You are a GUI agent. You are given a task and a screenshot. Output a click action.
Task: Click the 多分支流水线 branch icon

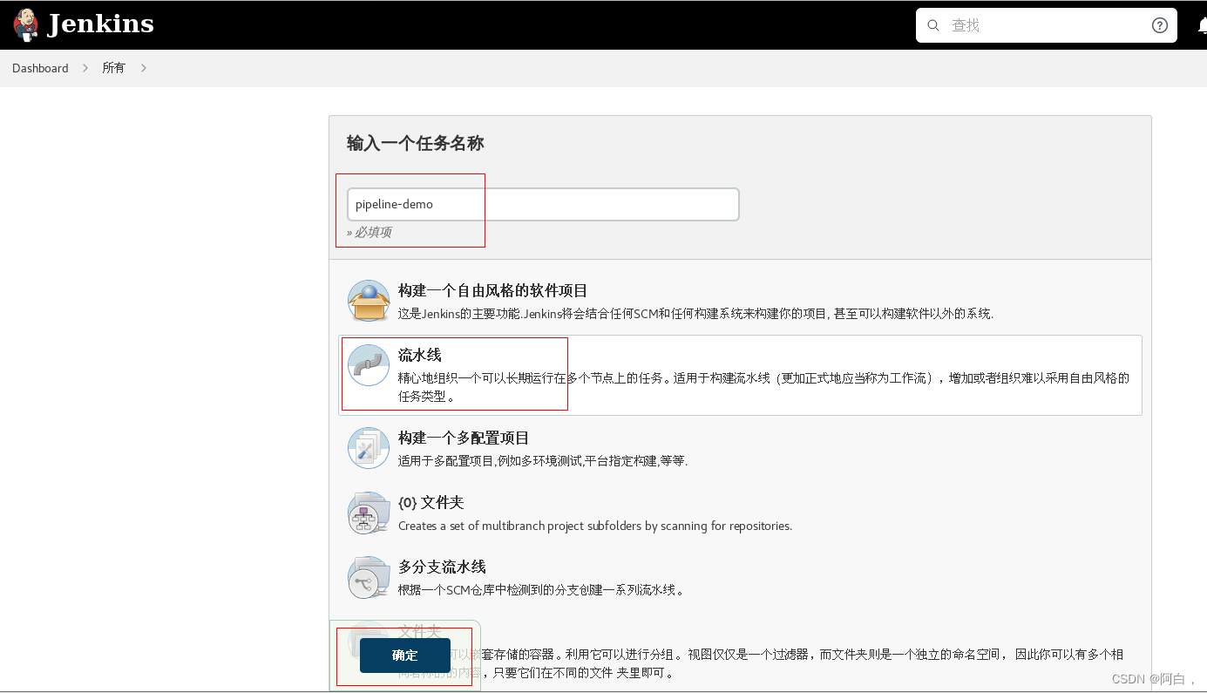pyautogui.click(x=368, y=577)
